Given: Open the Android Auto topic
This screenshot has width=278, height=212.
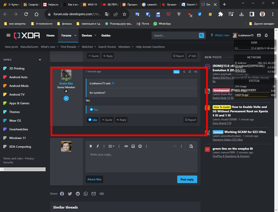Looking at the screenshot, I should (18, 77).
